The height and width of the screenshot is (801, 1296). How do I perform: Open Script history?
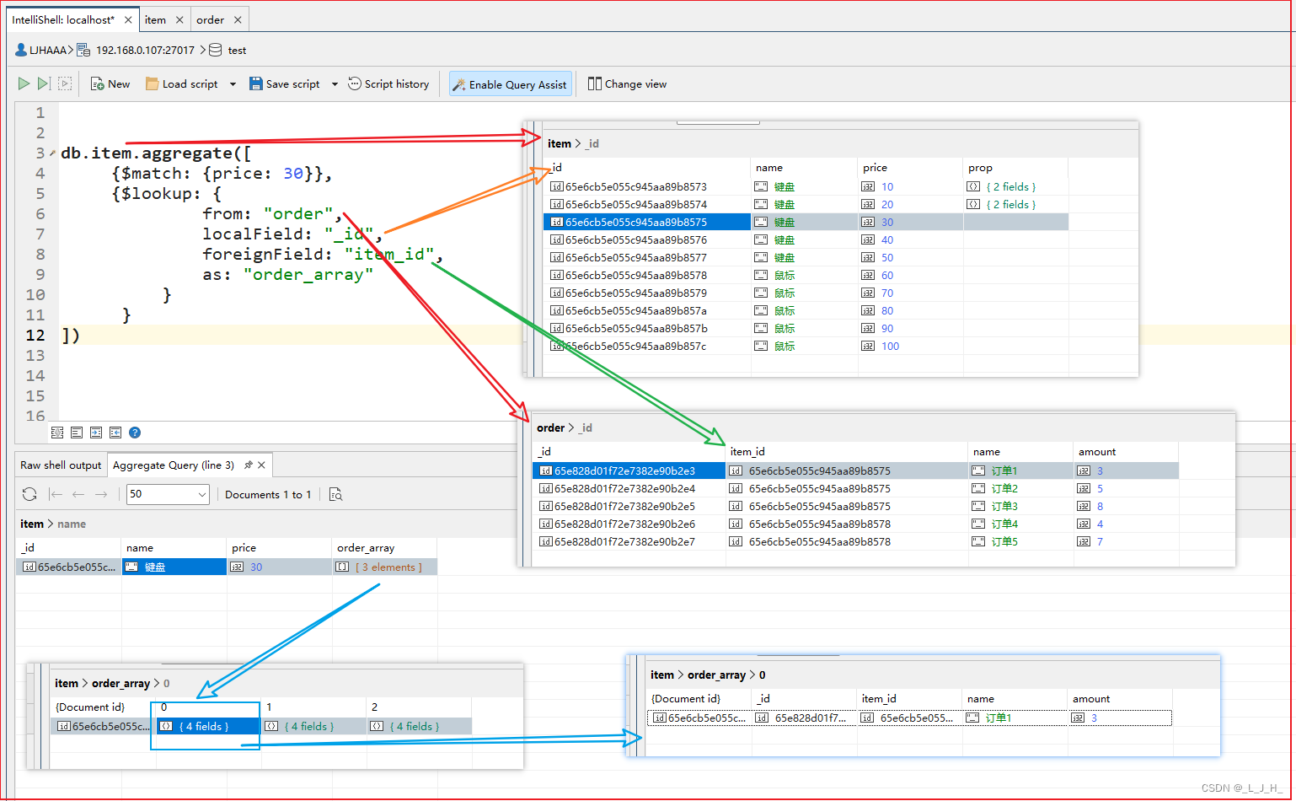388,83
